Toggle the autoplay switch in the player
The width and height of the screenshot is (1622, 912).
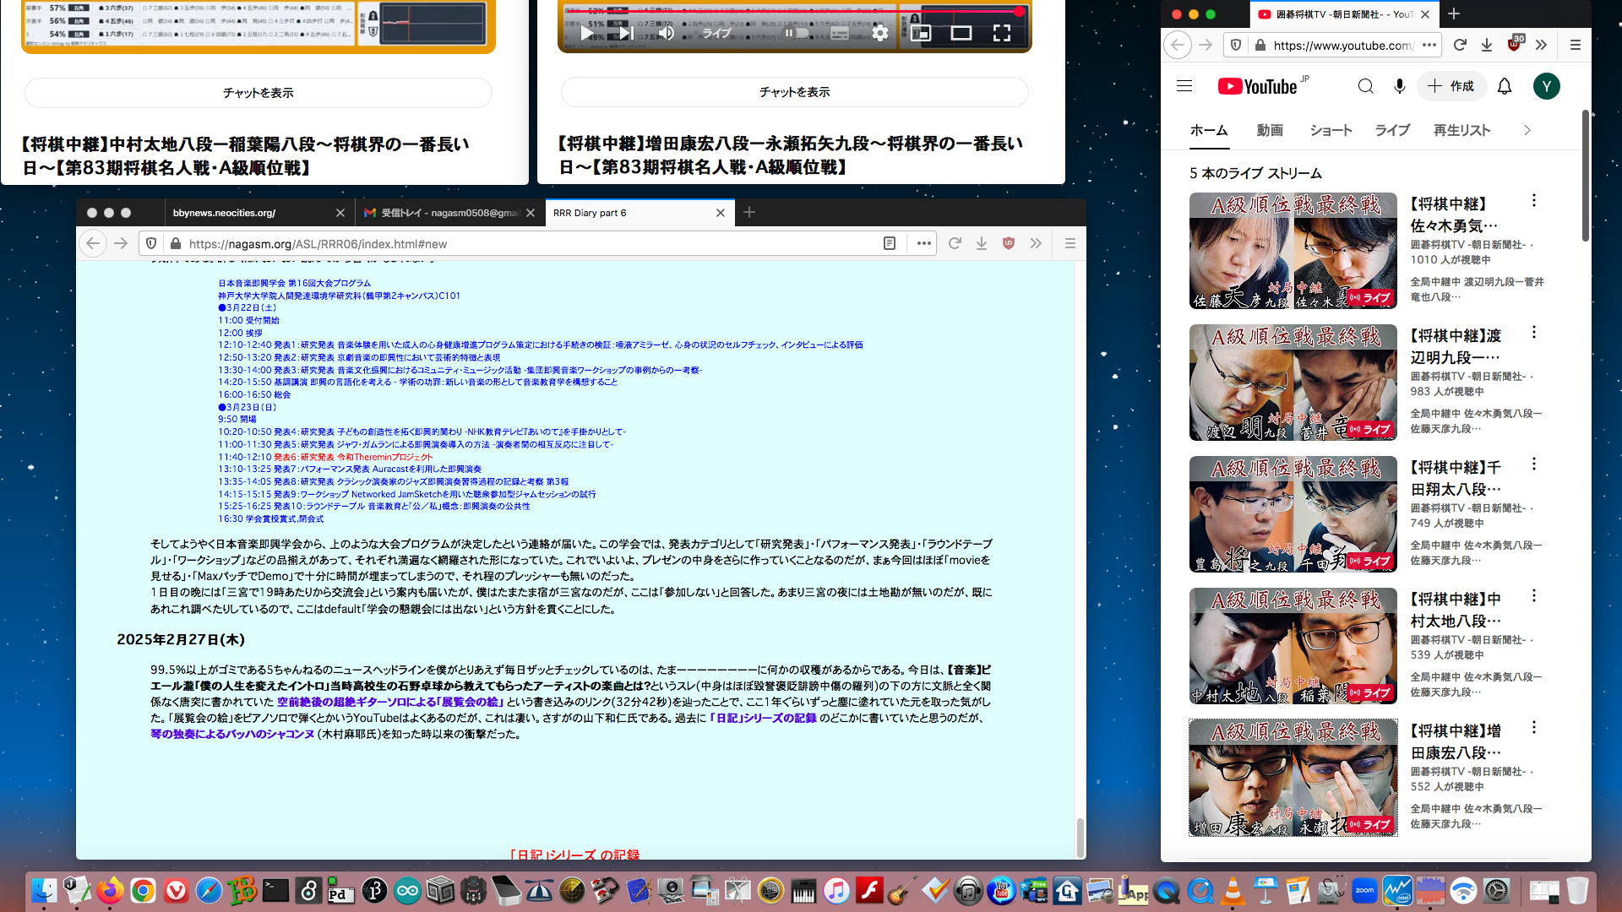796,33
